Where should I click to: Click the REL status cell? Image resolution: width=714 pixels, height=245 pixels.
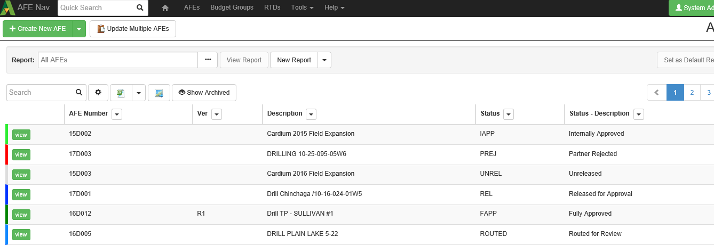(x=486, y=194)
